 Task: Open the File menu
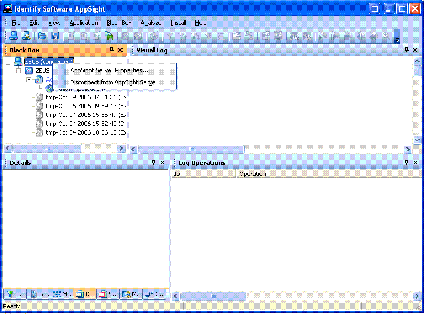(16, 23)
